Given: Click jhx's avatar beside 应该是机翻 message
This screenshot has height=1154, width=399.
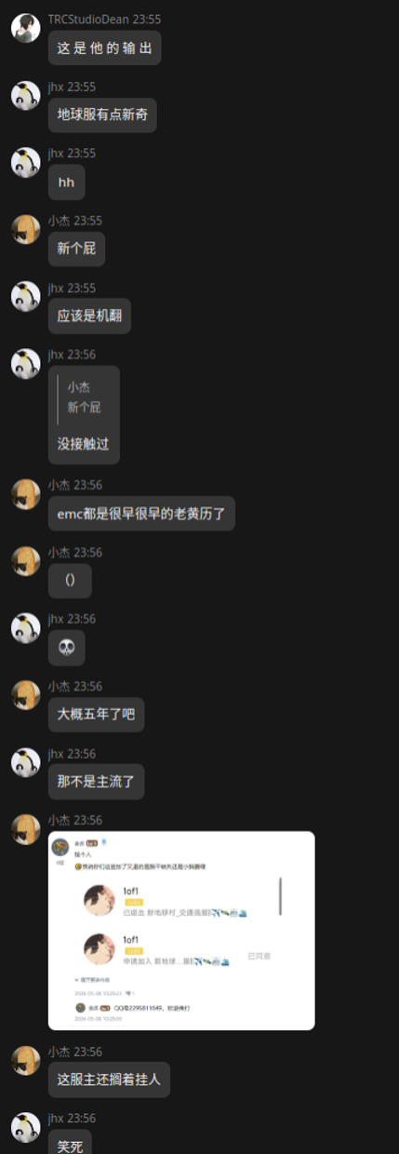Looking at the screenshot, I should [x=25, y=296].
